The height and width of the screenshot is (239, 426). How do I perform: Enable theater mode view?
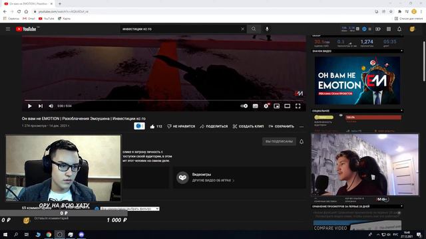(287, 106)
